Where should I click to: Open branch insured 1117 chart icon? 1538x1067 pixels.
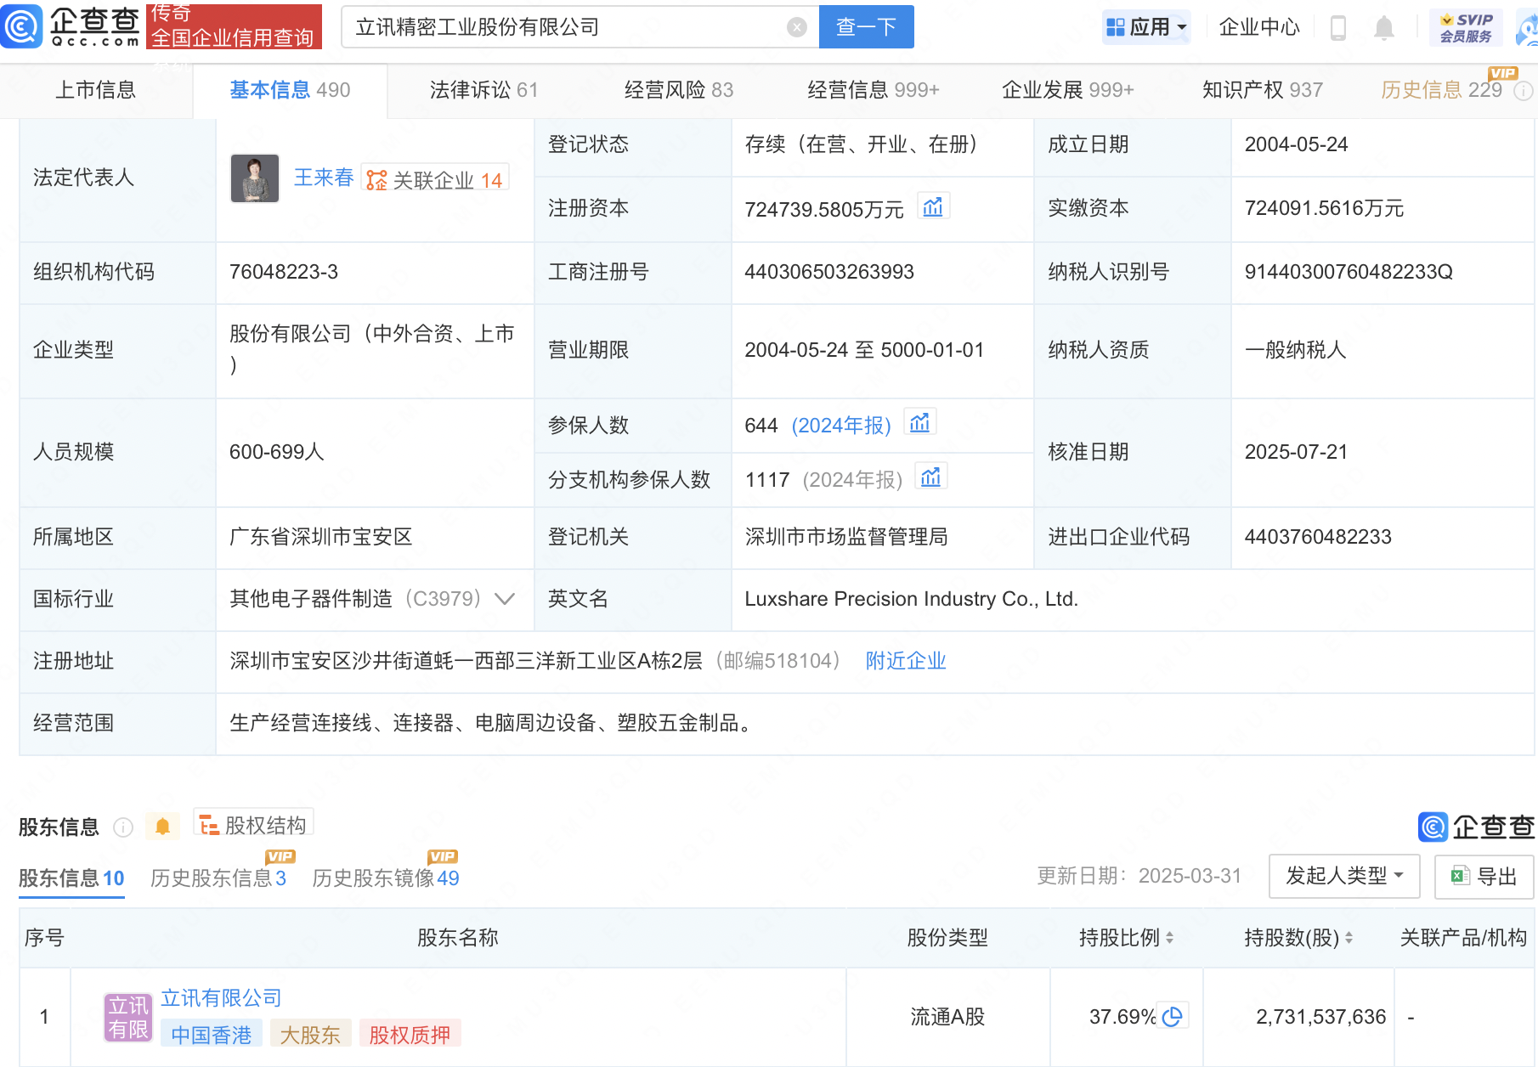tap(931, 477)
